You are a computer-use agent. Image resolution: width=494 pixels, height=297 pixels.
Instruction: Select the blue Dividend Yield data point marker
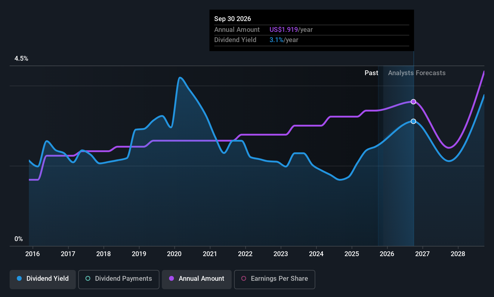coord(413,121)
